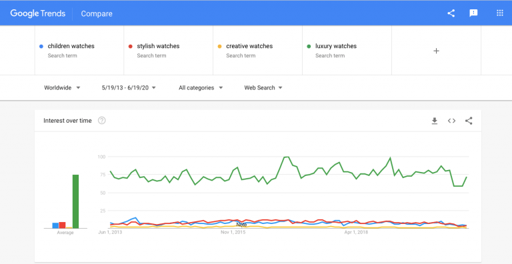Click the Compare header label
This screenshot has height=264, width=512.
(97, 14)
